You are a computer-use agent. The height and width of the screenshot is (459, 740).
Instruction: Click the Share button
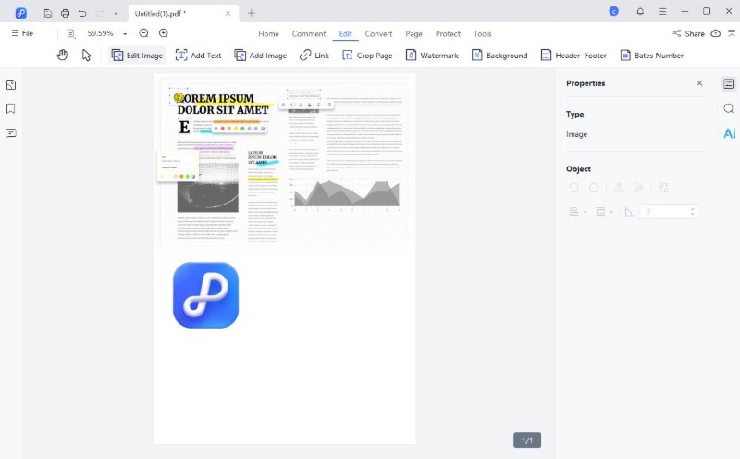click(x=688, y=33)
